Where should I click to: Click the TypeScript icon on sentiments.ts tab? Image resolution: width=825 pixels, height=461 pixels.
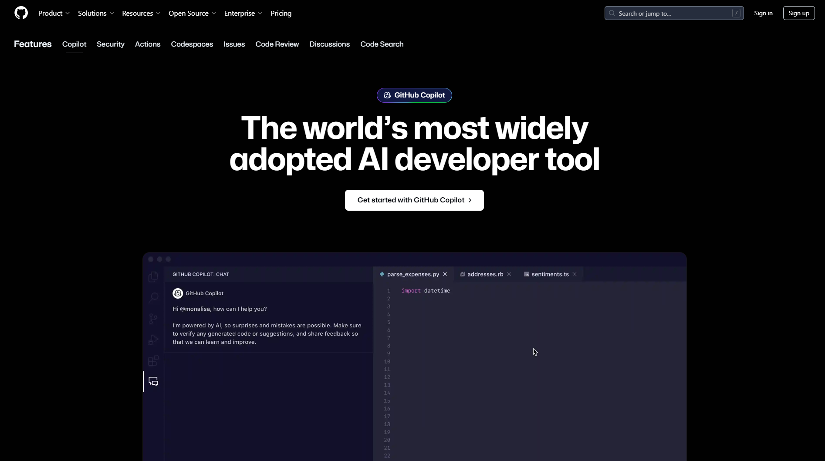pos(526,274)
